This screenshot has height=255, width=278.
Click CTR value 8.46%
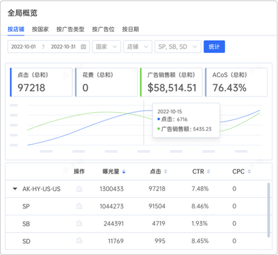coord(200,206)
